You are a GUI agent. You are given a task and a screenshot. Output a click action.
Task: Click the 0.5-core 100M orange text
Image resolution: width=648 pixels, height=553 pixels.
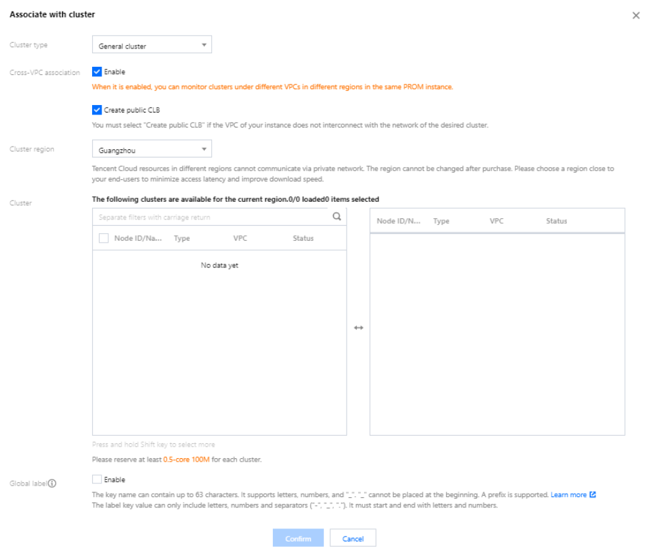coord(186,460)
